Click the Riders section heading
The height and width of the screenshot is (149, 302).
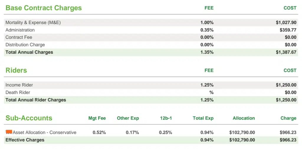point(16,70)
